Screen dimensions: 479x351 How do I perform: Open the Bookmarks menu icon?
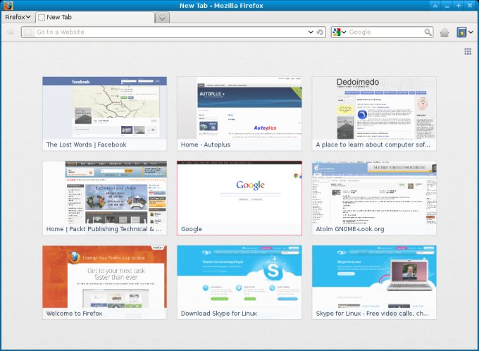pos(461,32)
